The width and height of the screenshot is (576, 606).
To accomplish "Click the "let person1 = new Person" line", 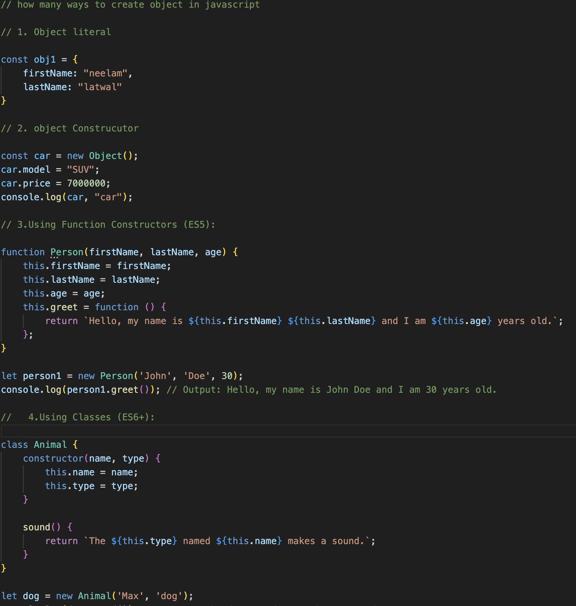I will coord(122,376).
